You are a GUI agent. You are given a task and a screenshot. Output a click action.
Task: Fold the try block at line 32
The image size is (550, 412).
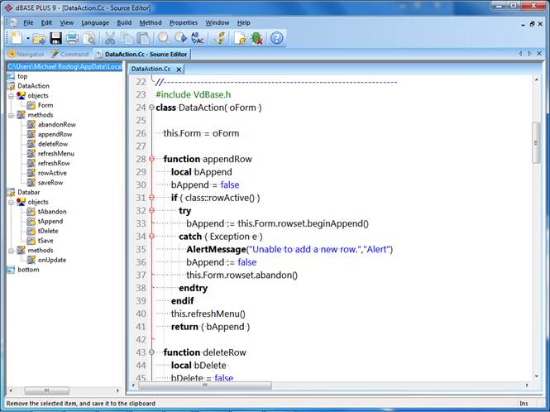click(153, 211)
